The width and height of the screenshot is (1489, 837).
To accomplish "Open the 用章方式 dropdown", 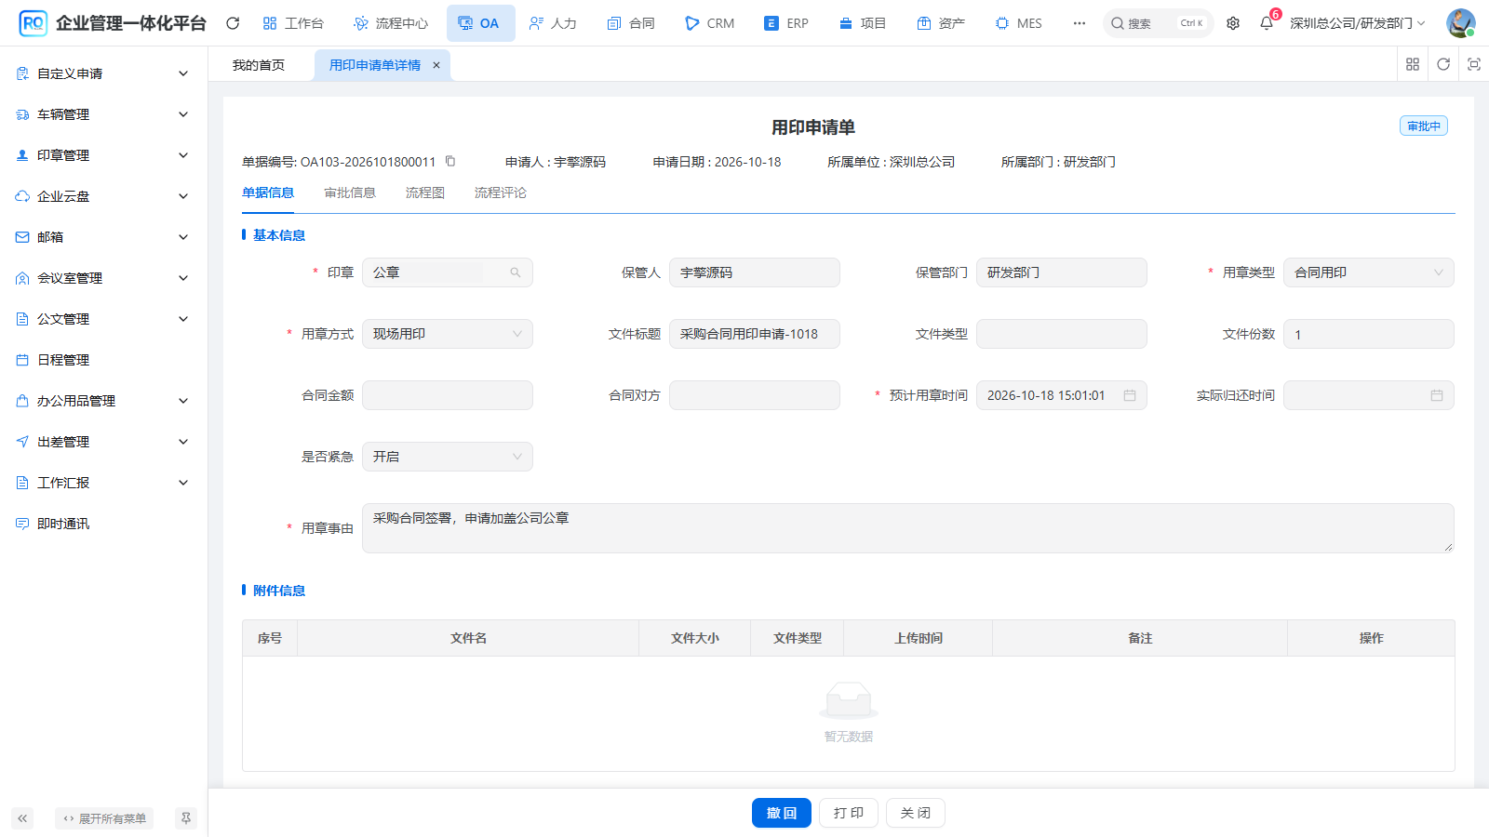I will tap(448, 334).
